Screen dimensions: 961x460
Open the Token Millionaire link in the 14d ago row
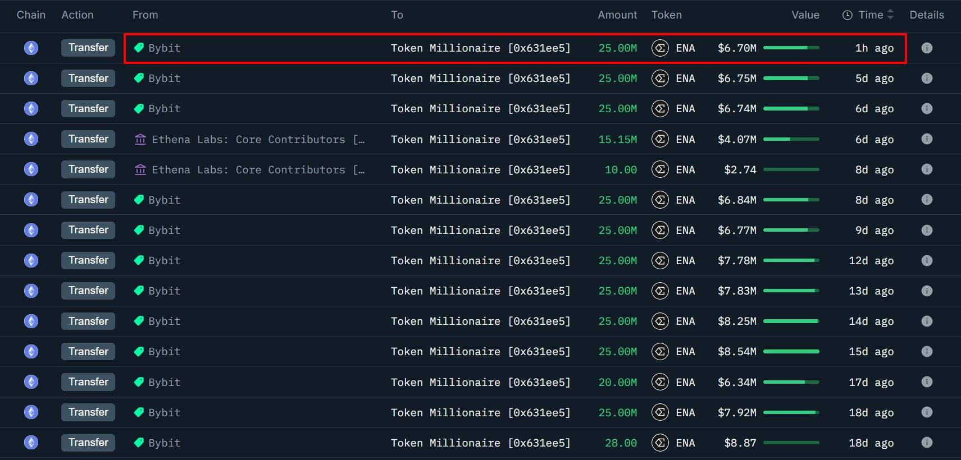coord(480,321)
